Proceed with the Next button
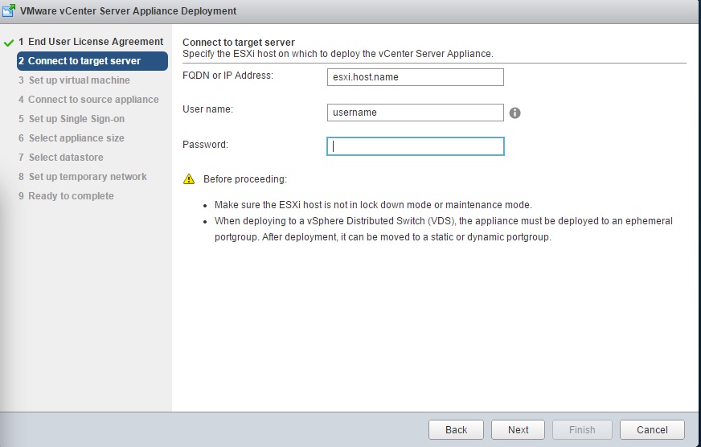Screen dimensions: 701x447 click(519, 429)
